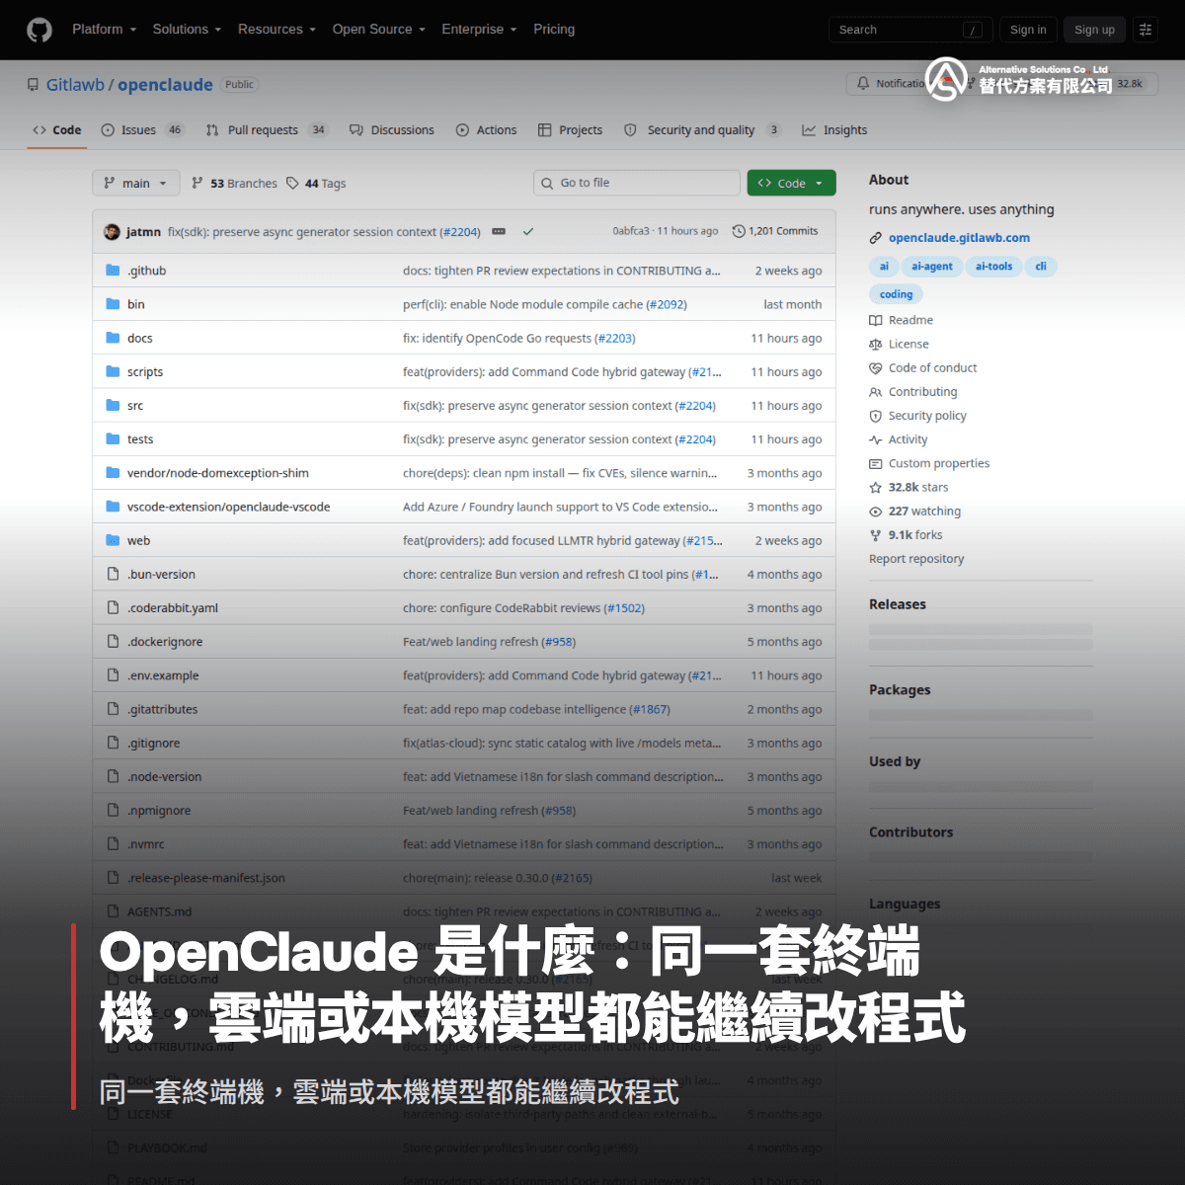
Task: Open the .bun-version file
Action: pyautogui.click(x=161, y=574)
